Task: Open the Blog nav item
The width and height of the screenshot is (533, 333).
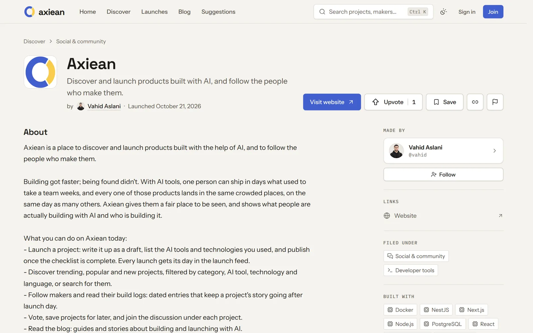Action: pyautogui.click(x=185, y=12)
